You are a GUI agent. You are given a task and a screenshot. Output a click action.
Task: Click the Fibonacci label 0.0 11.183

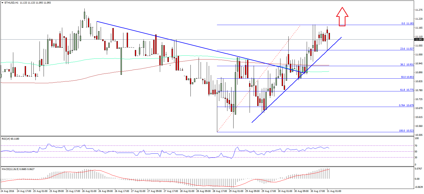(407, 23)
